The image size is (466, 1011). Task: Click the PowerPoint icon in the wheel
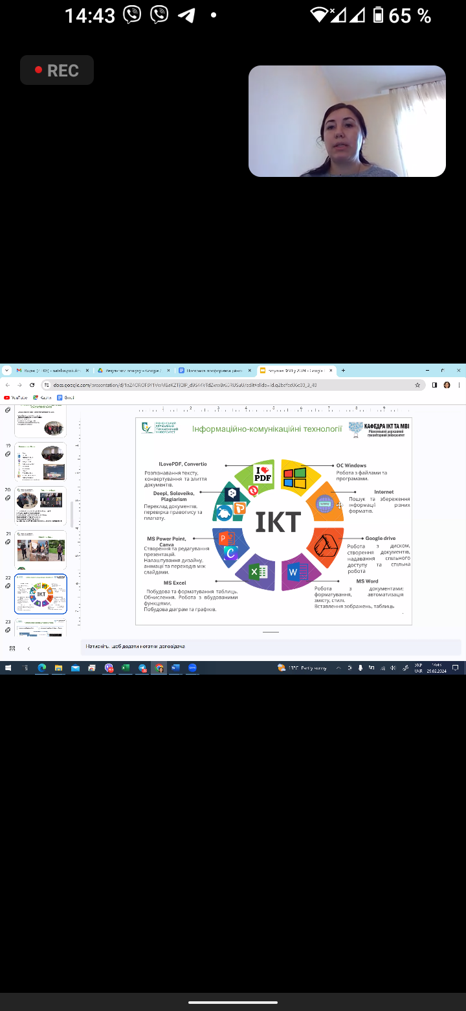coord(227,539)
